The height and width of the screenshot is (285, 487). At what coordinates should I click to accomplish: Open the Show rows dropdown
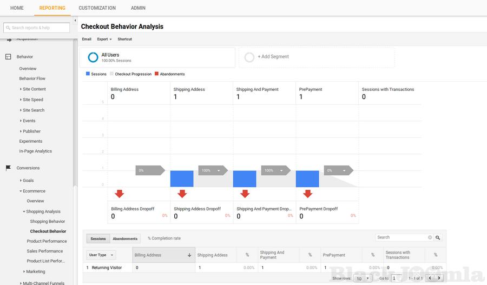pos(363,279)
